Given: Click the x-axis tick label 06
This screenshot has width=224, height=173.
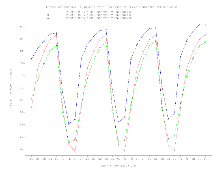Looking at the screenshot, I should 44,159.
